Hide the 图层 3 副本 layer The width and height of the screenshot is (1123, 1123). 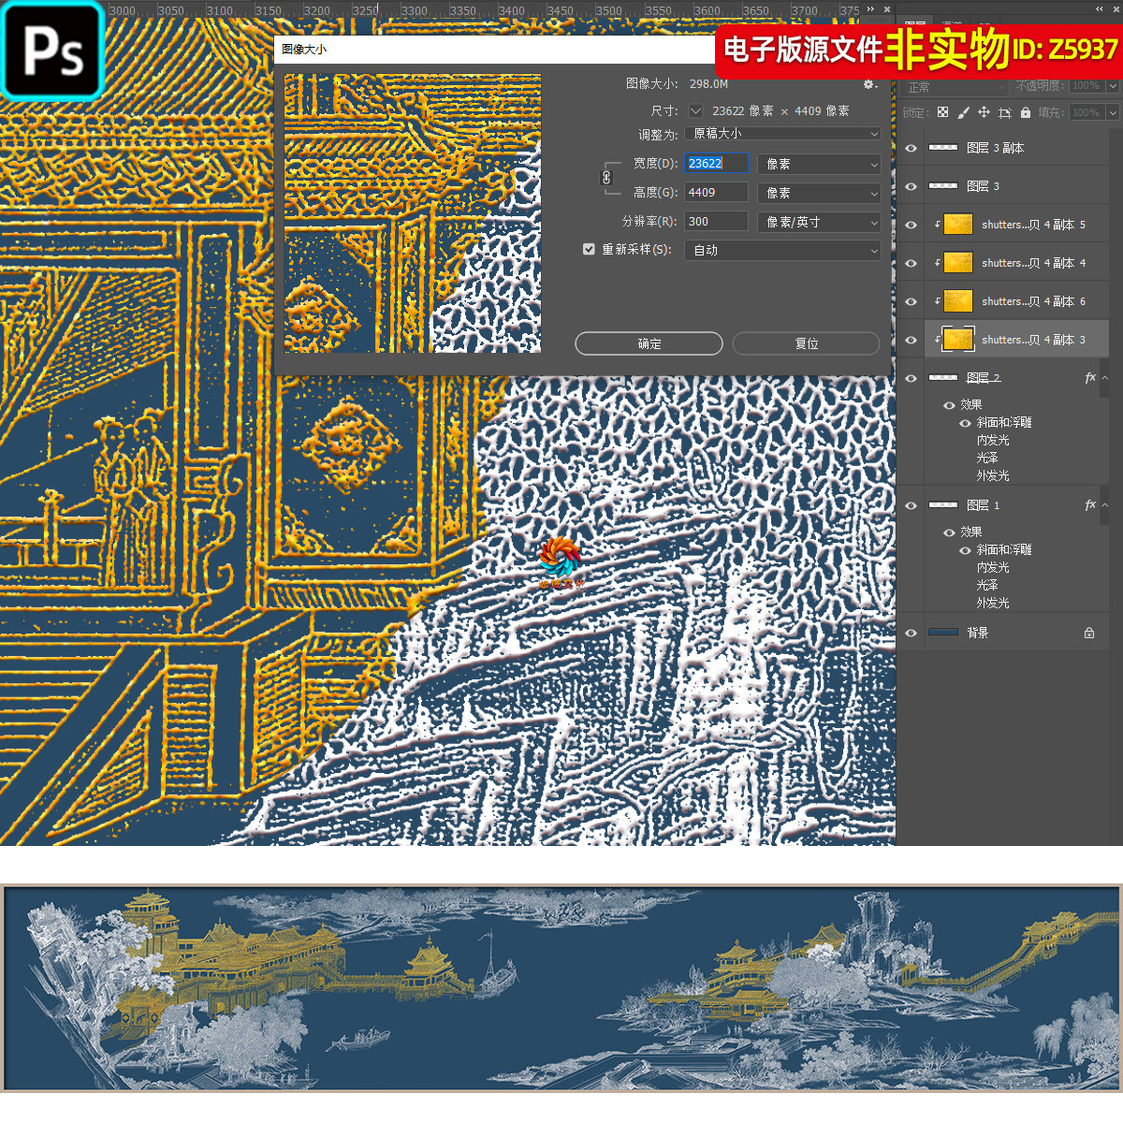point(911,148)
